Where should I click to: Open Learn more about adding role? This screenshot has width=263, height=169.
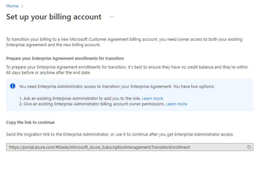pos(152,98)
